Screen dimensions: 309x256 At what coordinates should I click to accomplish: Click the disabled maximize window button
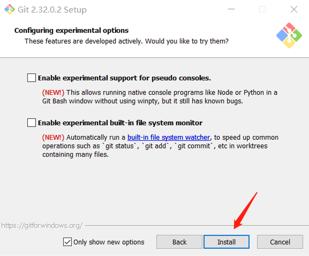pyautogui.click(x=262, y=9)
